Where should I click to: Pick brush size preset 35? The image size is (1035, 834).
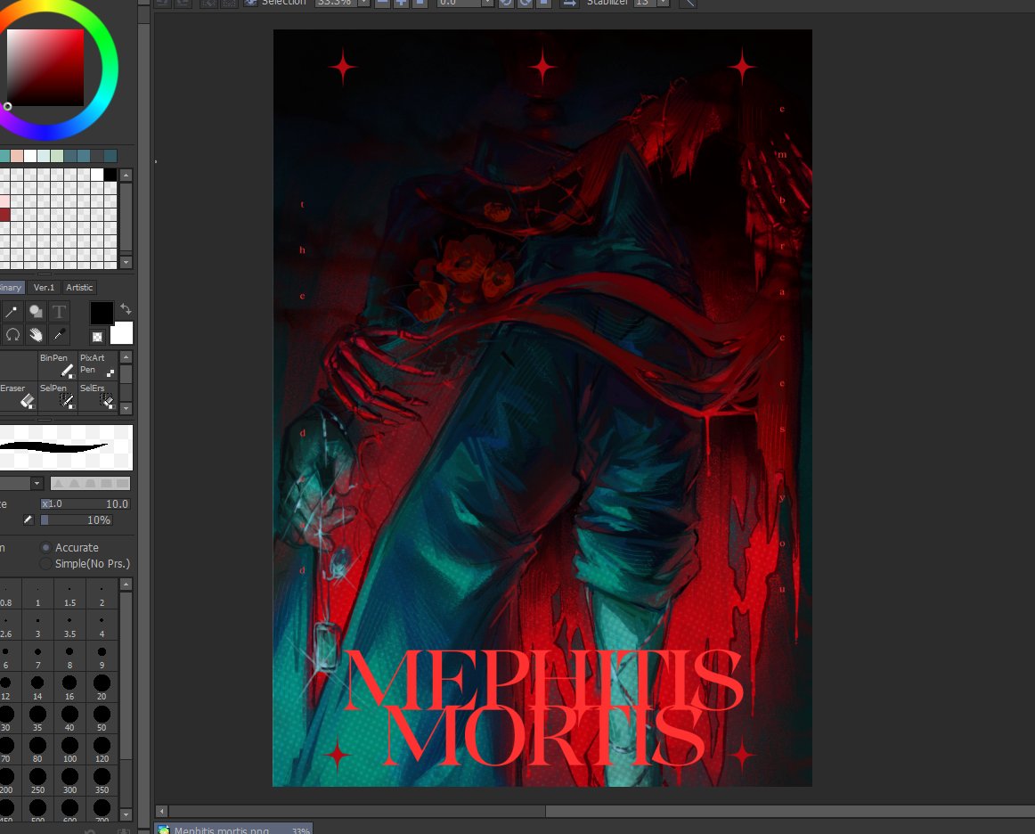click(x=37, y=719)
